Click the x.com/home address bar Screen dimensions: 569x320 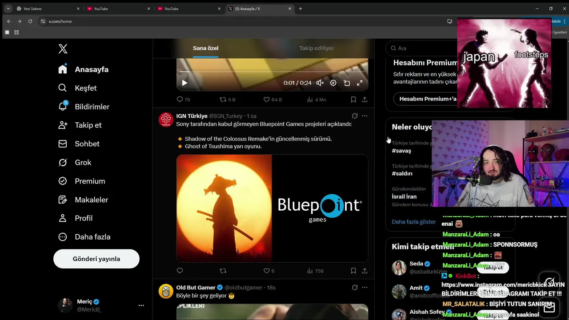click(x=60, y=21)
